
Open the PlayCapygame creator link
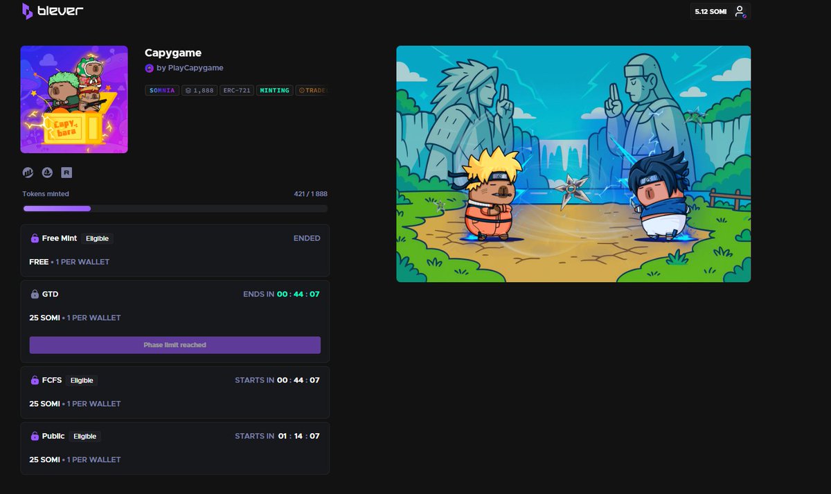pos(190,68)
